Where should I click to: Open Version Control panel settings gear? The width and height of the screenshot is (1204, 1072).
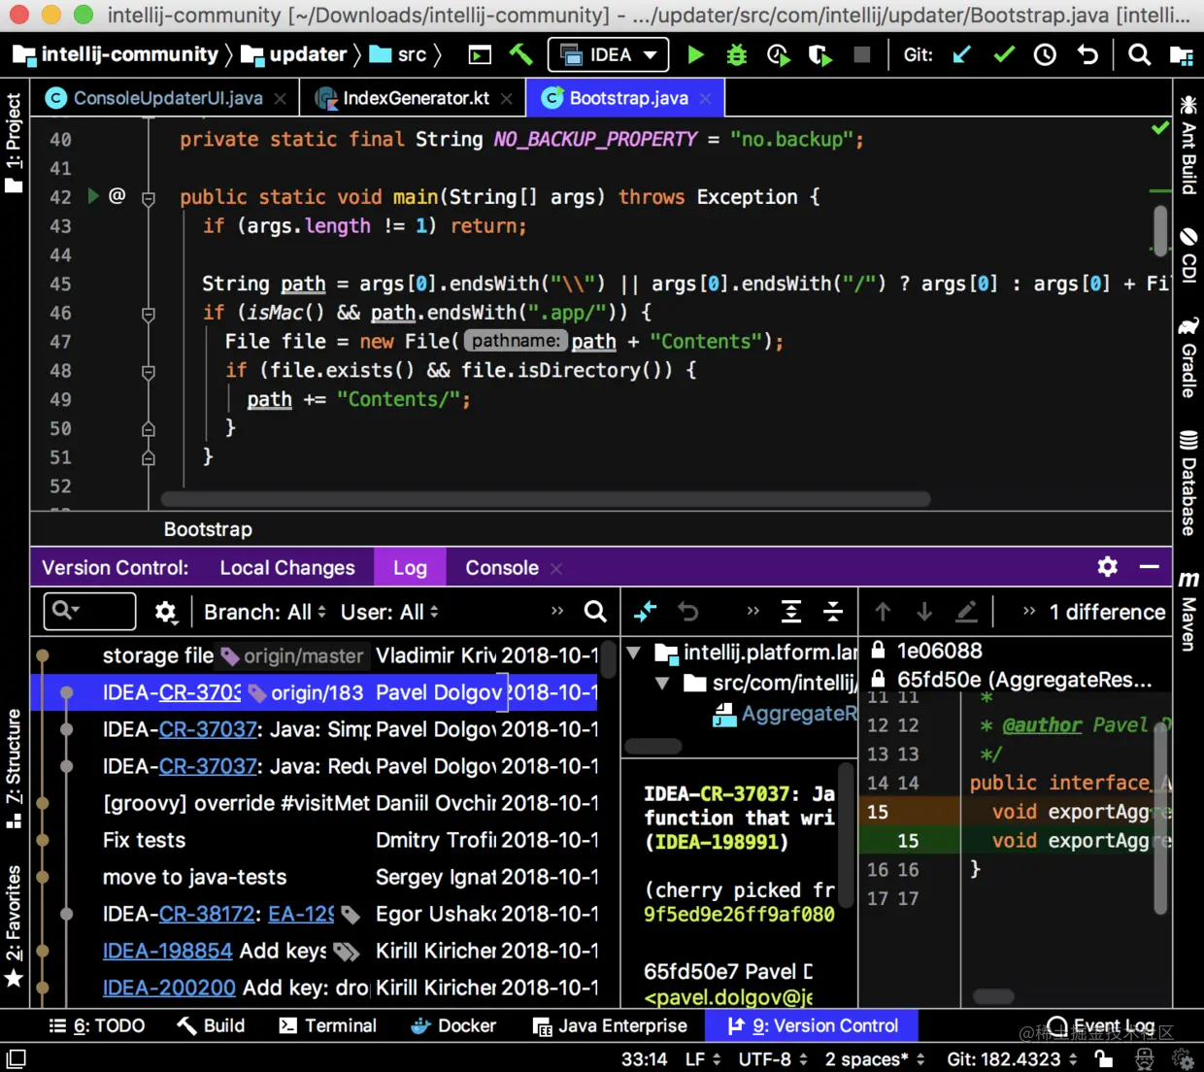[1107, 566]
